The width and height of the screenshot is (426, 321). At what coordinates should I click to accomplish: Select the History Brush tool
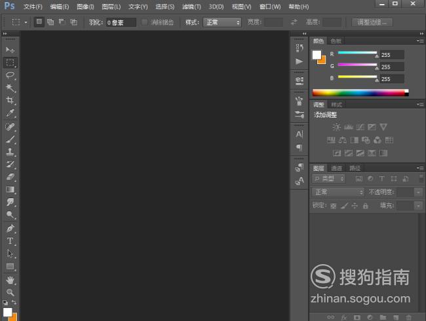click(x=10, y=164)
